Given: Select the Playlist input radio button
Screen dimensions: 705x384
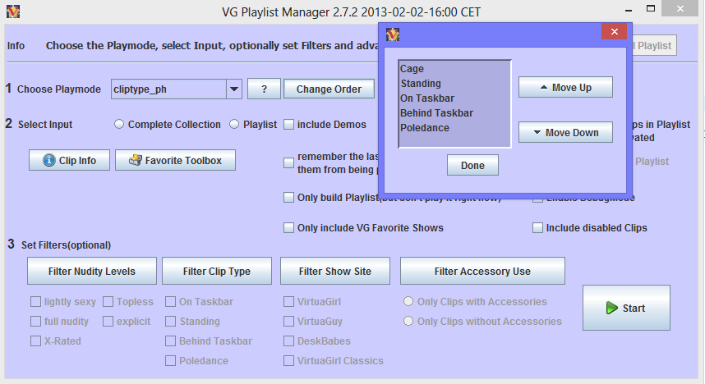Looking at the screenshot, I should point(234,125).
